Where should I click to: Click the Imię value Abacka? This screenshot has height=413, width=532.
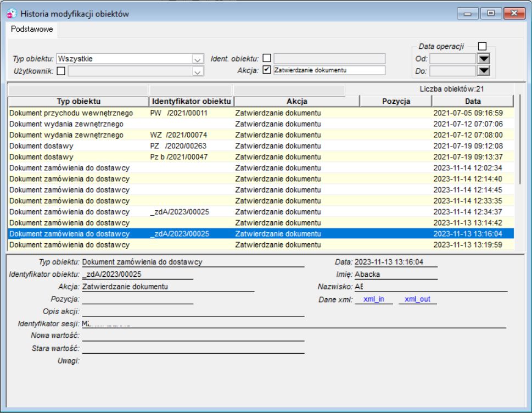coord(367,274)
